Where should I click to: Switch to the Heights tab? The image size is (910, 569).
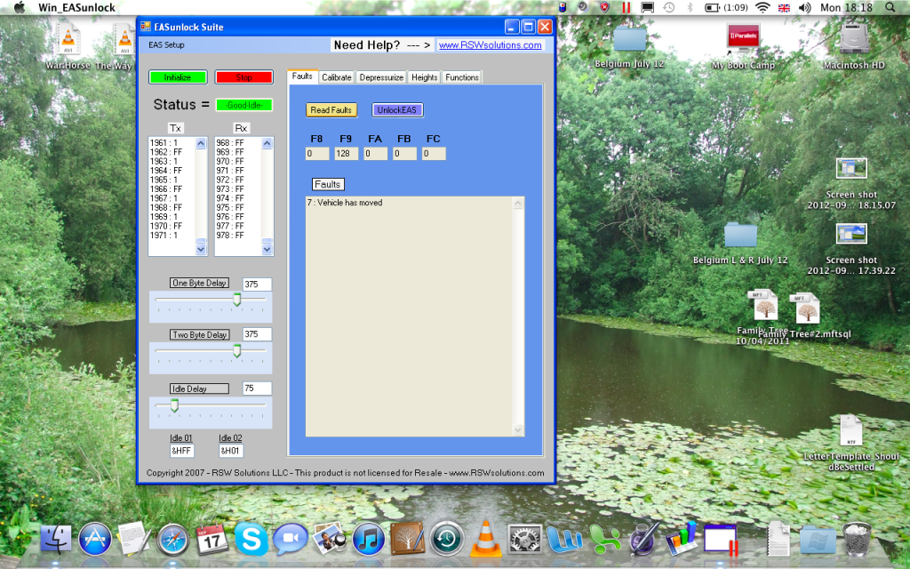pyautogui.click(x=424, y=77)
